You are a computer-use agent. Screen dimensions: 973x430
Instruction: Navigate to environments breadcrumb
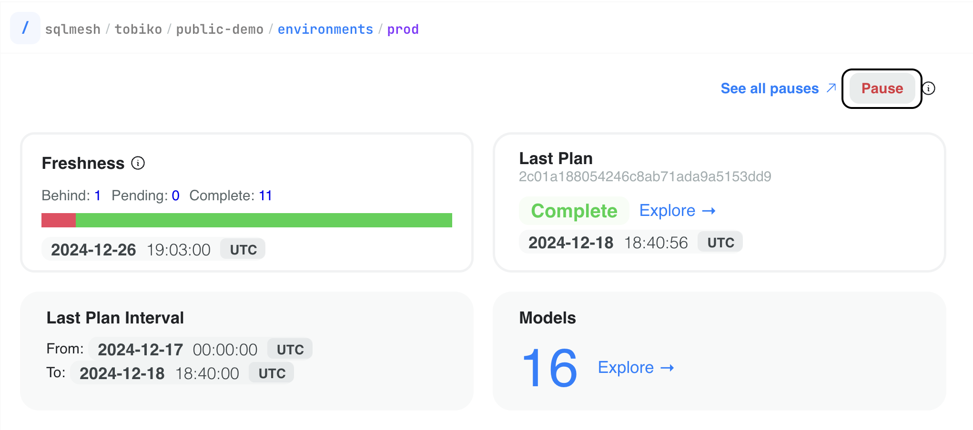325,29
